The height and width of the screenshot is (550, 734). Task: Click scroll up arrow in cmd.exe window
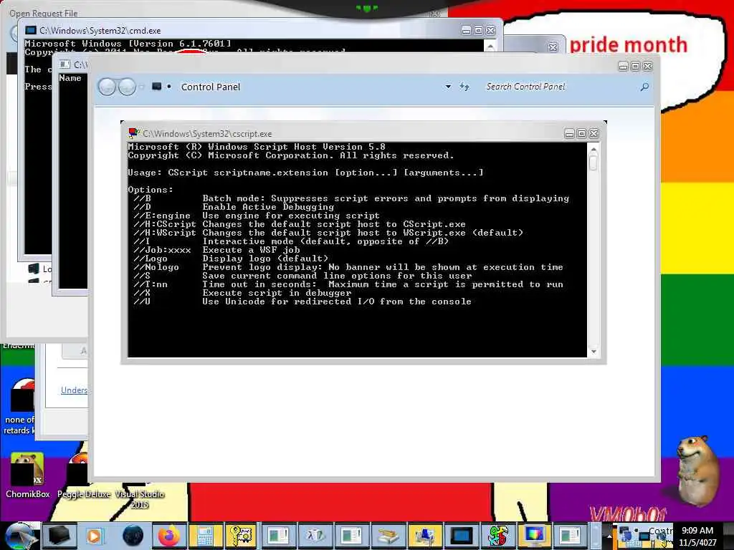490,47
